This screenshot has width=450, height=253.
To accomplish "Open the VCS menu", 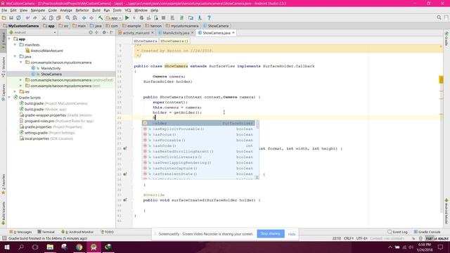I will tap(128, 11).
